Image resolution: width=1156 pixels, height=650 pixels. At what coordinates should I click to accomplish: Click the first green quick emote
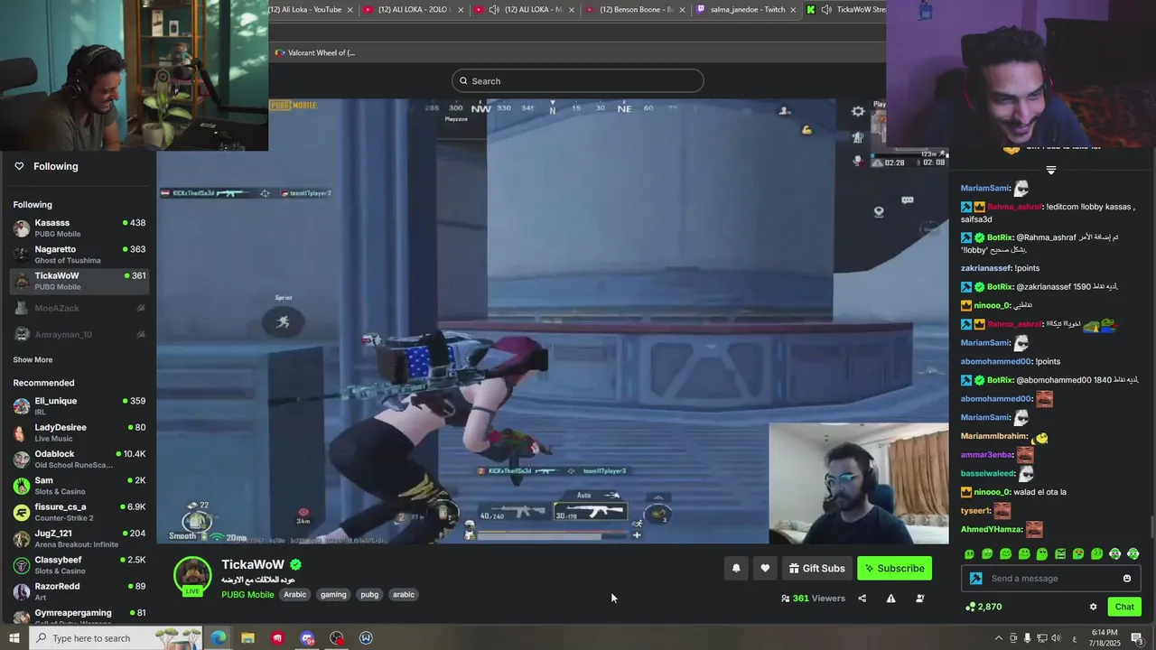coord(969,553)
